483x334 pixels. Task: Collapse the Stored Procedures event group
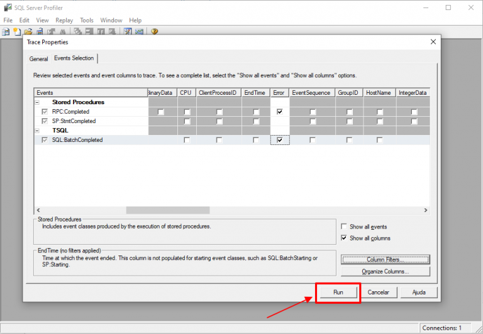[37, 102]
